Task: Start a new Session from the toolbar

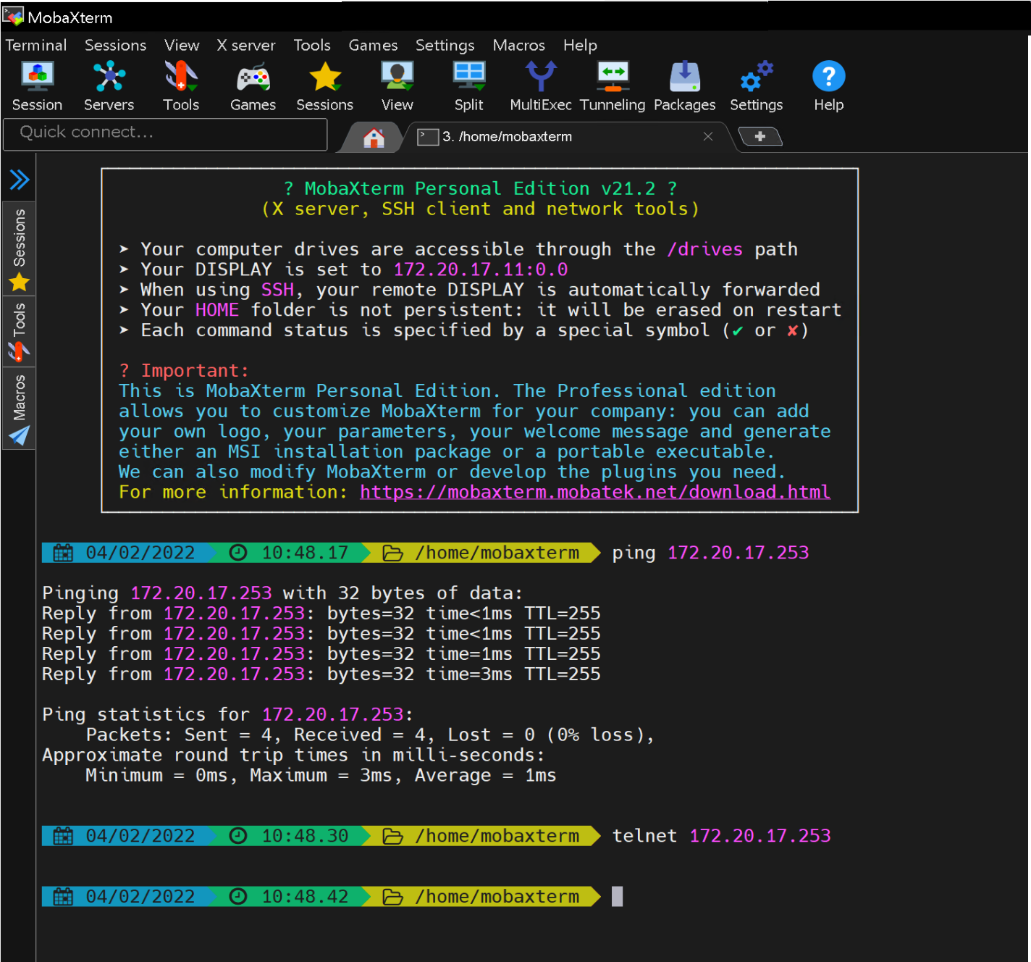Action: [37, 85]
